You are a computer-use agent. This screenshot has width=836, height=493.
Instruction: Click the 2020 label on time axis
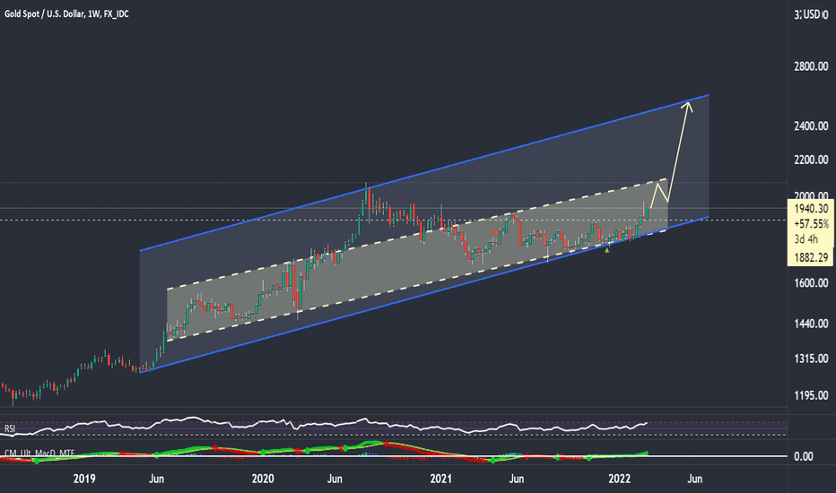263,479
